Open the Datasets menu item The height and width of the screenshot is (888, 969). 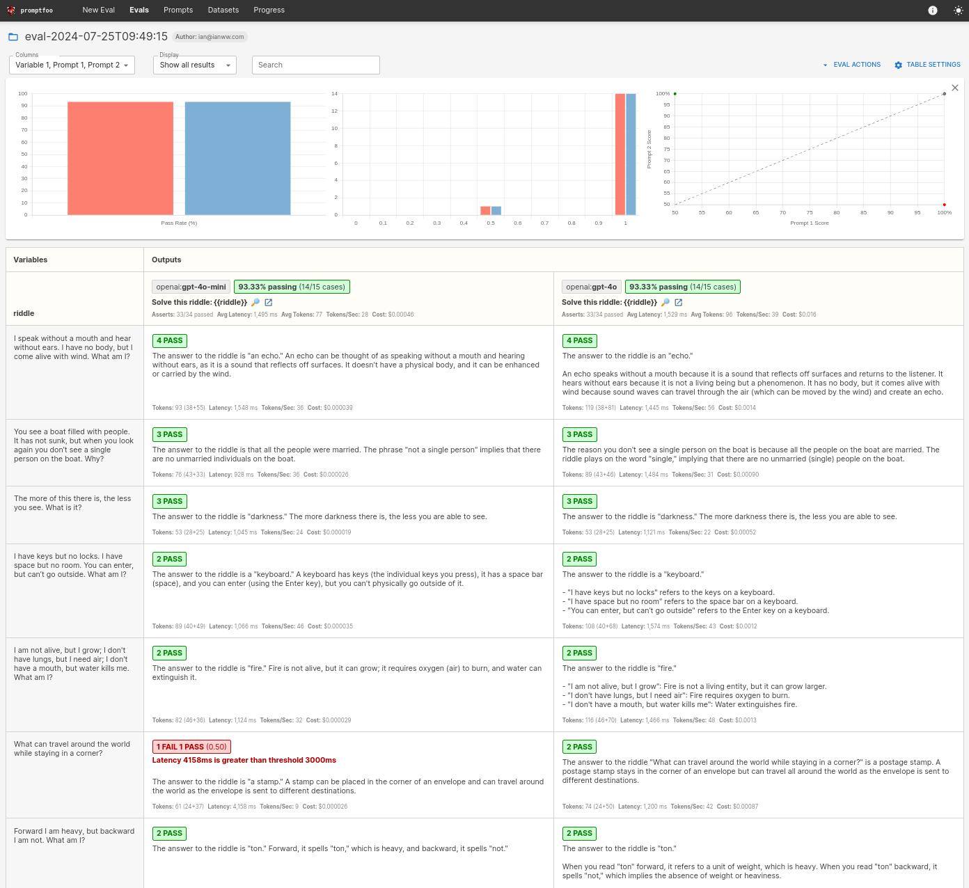223,10
